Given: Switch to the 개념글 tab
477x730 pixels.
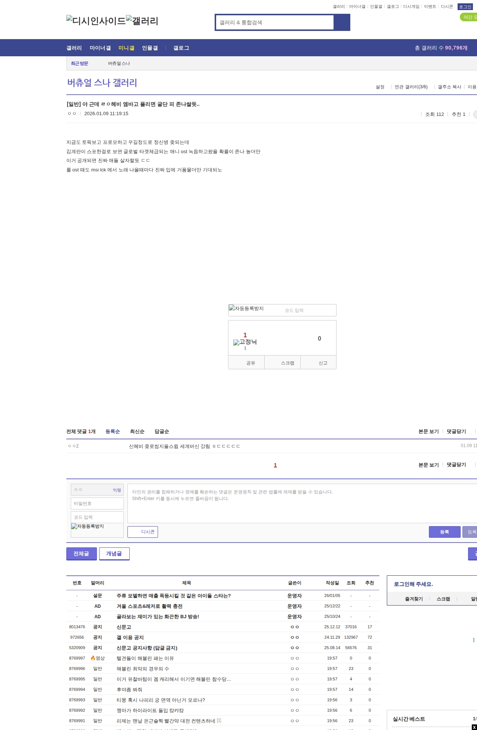Looking at the screenshot, I should [x=114, y=554].
